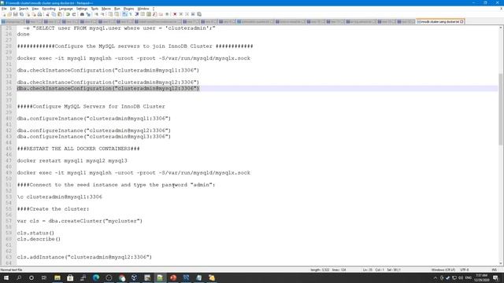Click the '###RESTART THE ALL DOCKER CONTAINERS###' line
This screenshot has height=283, width=504.
pos(79,149)
